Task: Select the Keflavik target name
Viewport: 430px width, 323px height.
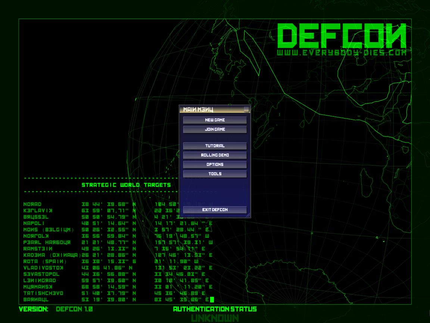Action: tap(38, 211)
